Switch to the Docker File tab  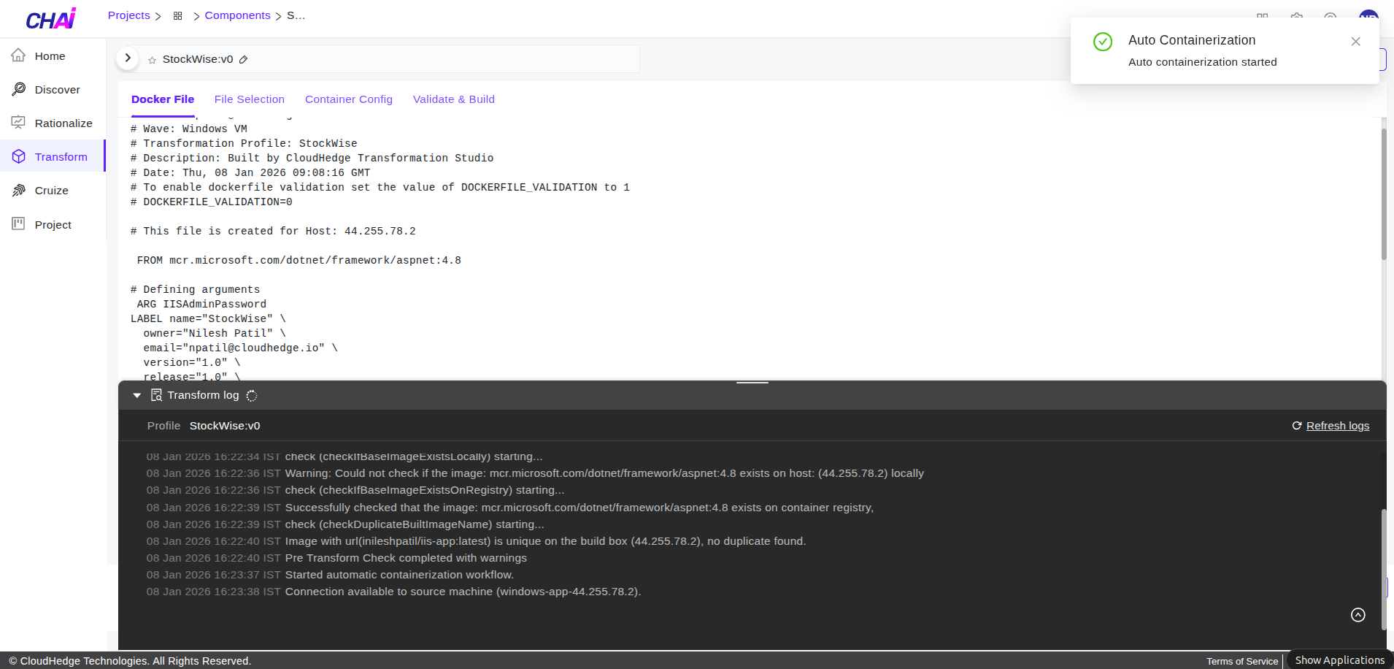(x=163, y=99)
